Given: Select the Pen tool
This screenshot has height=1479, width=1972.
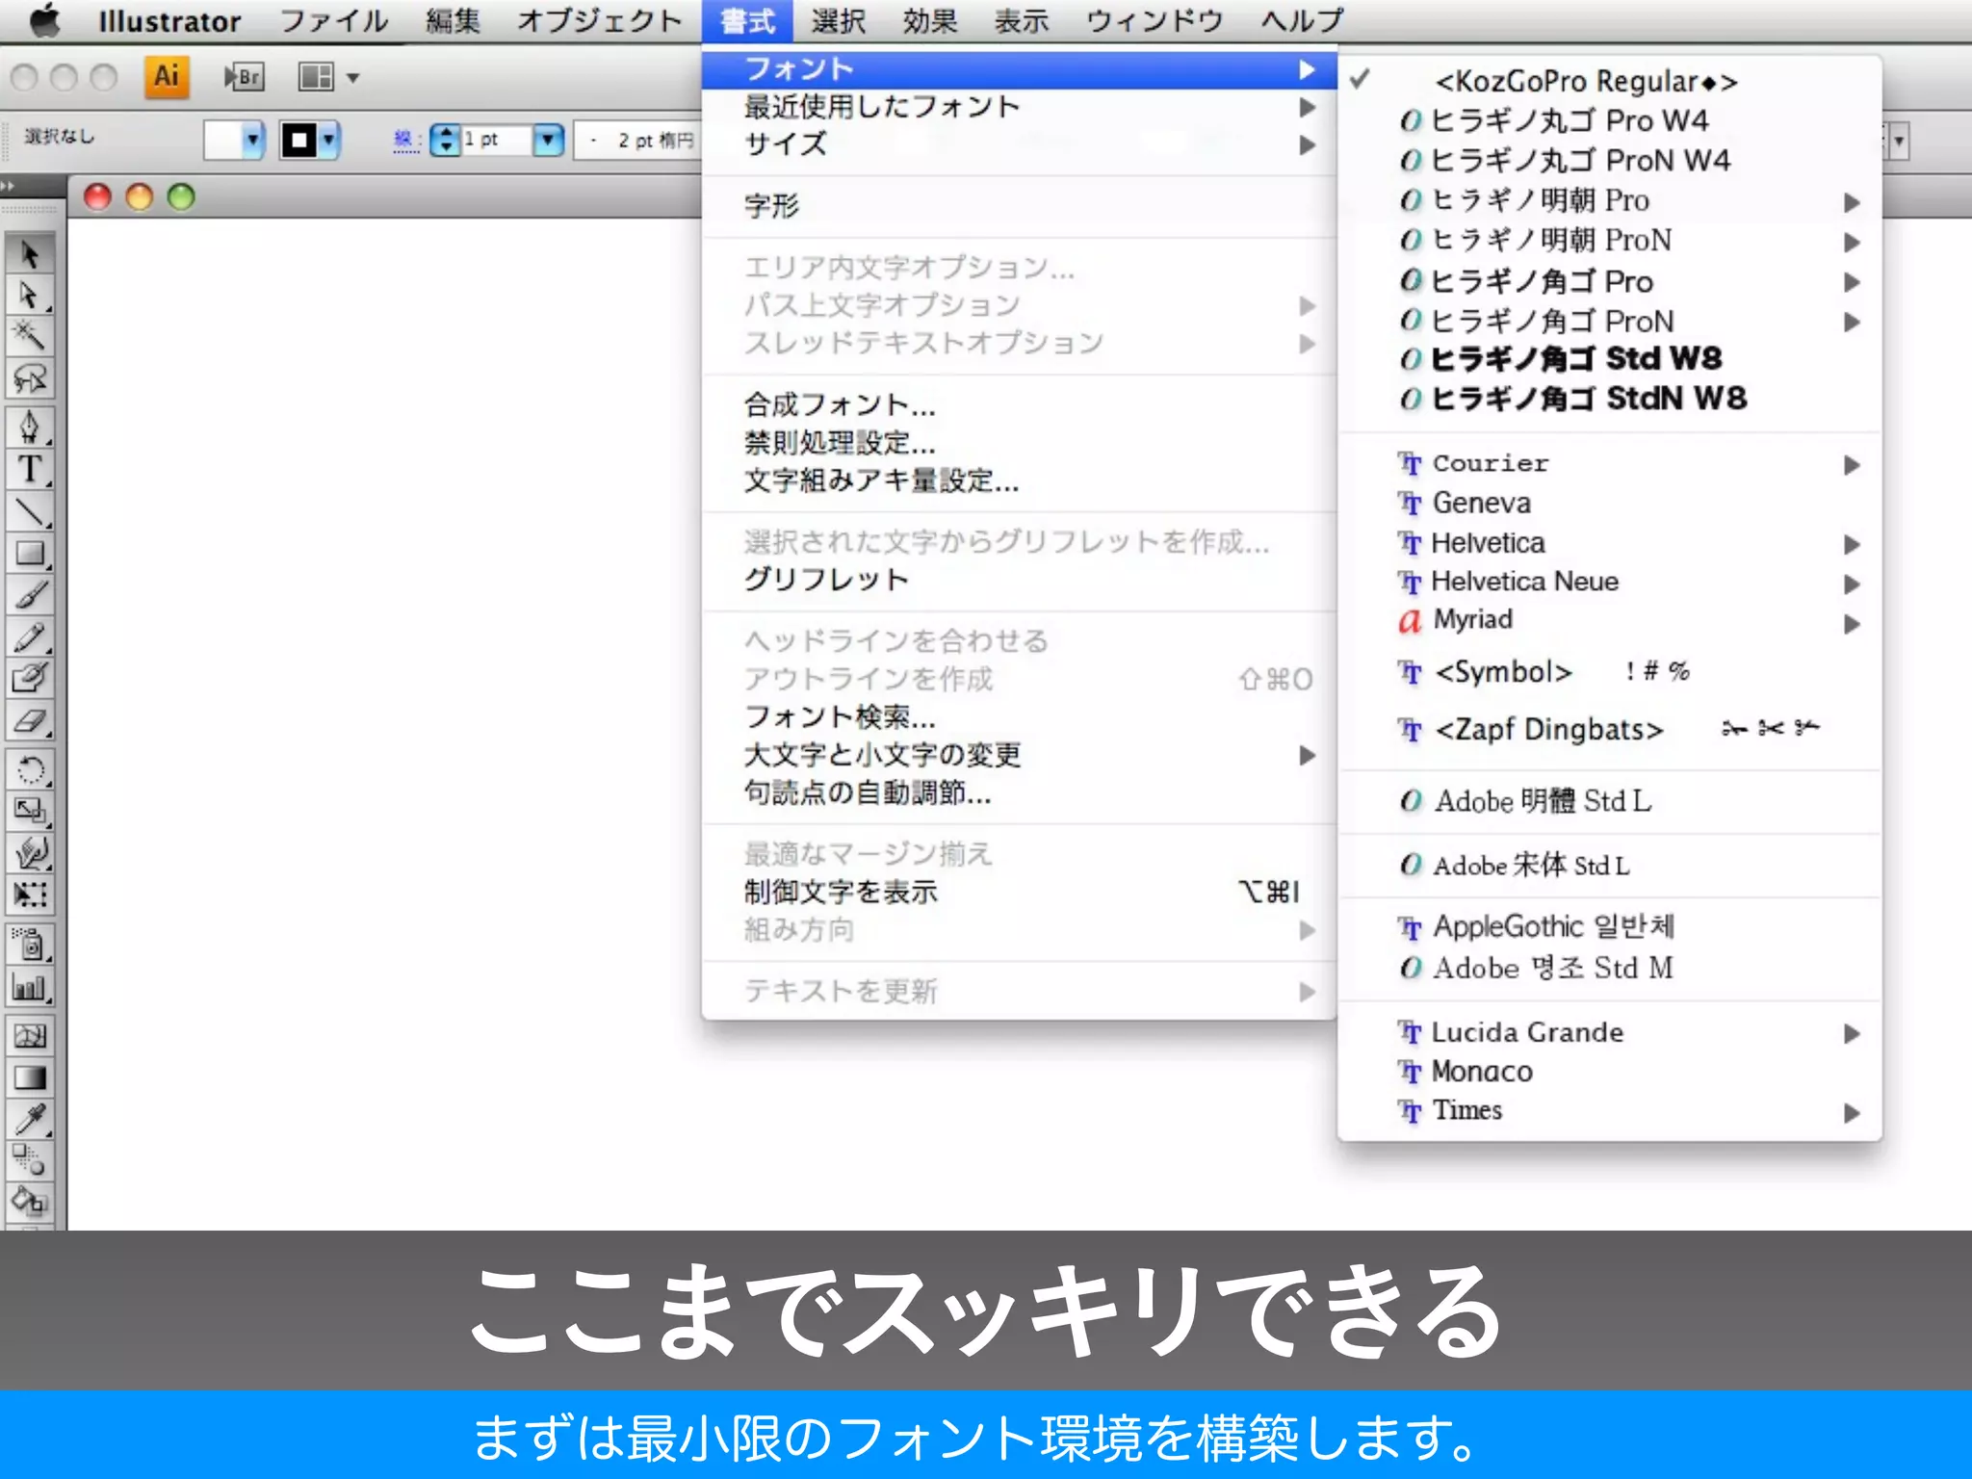Looking at the screenshot, I should click(x=30, y=427).
